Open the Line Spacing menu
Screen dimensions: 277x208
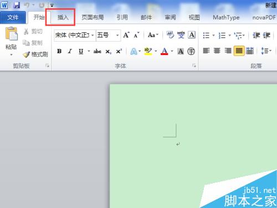[x=266, y=50]
